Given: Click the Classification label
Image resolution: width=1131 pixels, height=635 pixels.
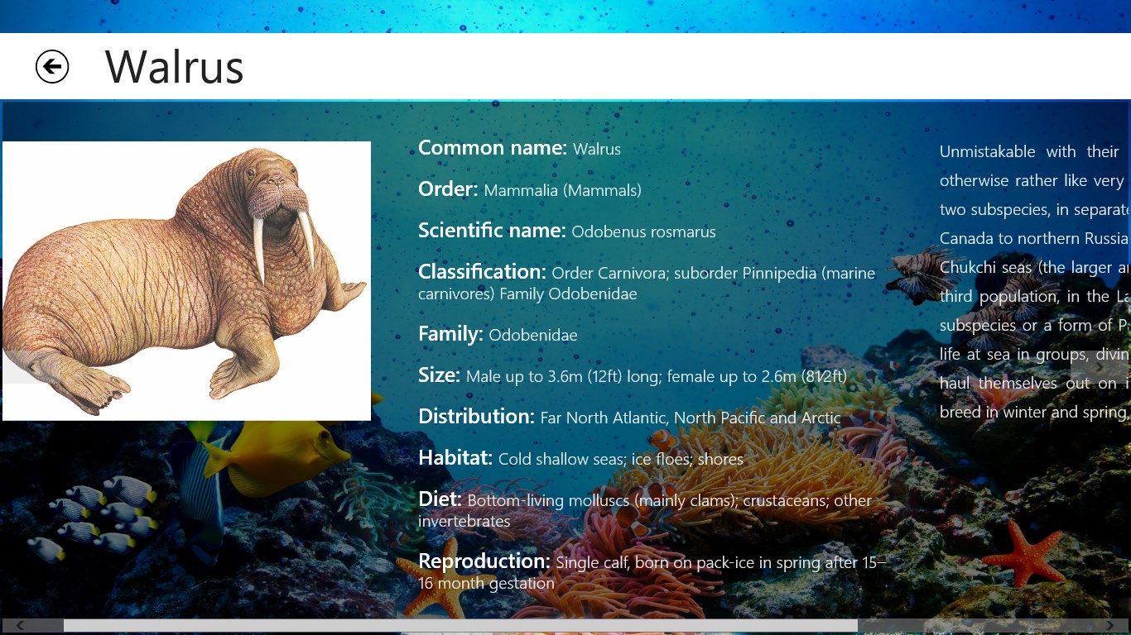Looking at the screenshot, I should [481, 272].
